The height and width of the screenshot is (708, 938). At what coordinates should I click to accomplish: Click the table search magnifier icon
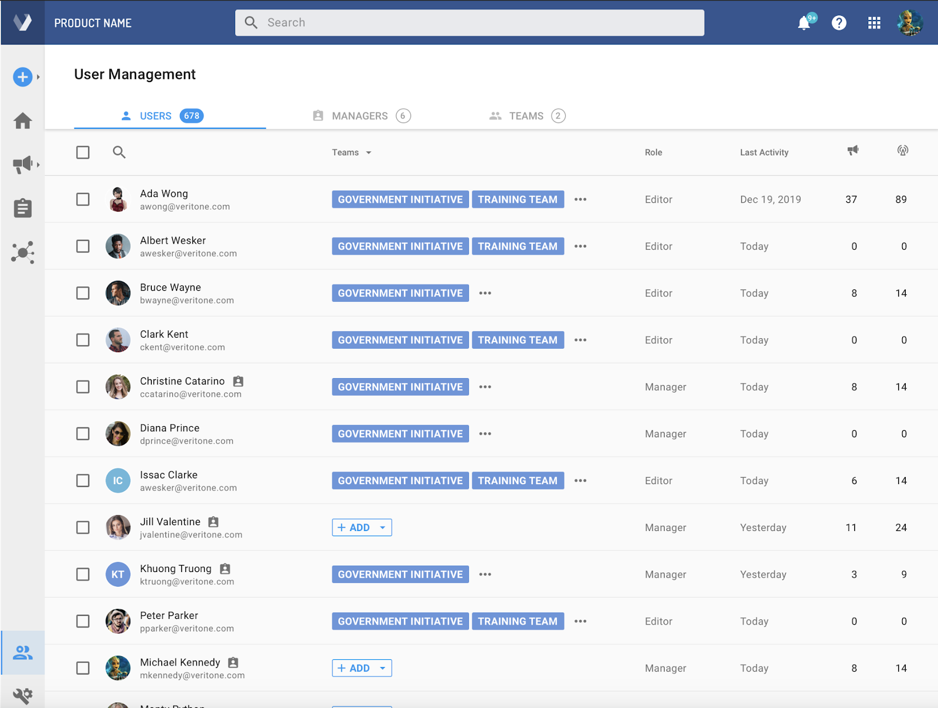pyautogui.click(x=119, y=152)
